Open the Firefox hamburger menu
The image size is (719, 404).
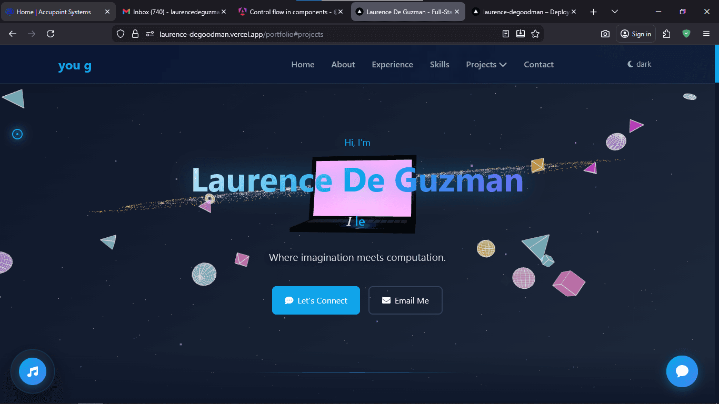(x=706, y=33)
